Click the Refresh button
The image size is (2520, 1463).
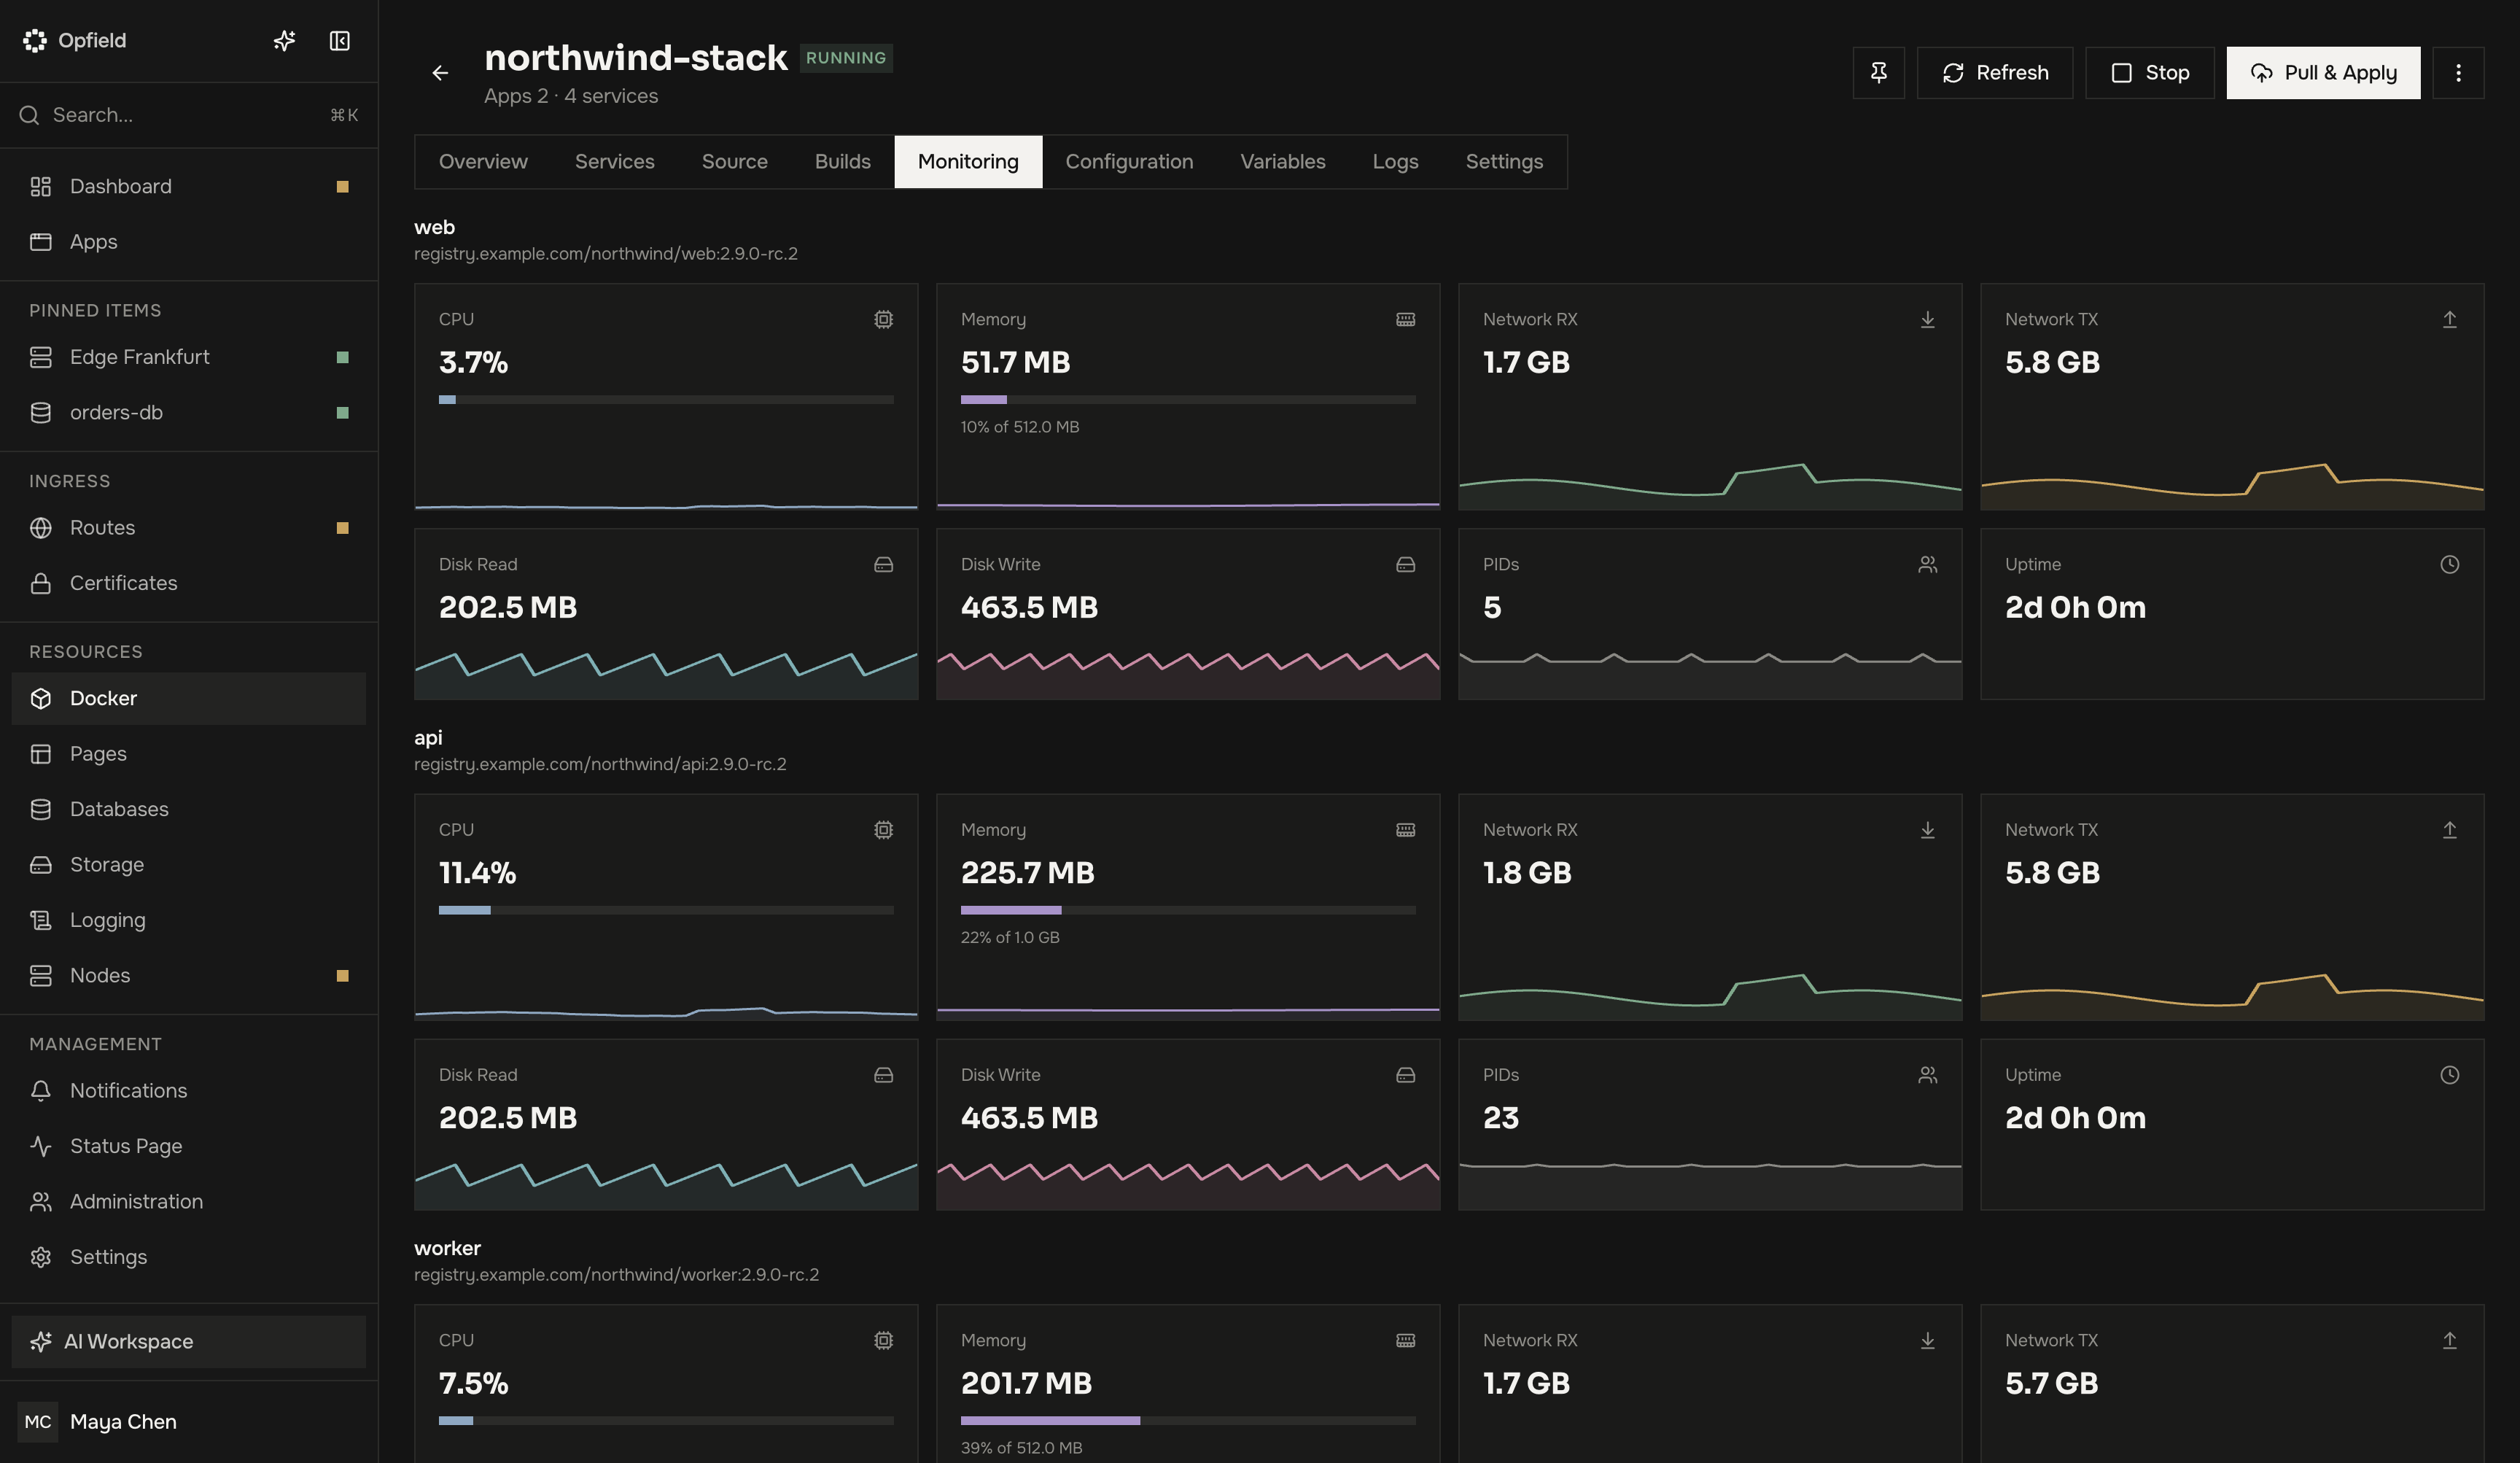click(x=1994, y=73)
